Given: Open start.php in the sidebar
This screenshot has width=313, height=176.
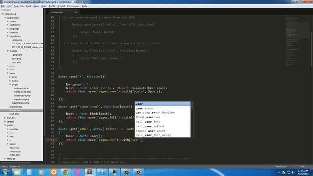Looking at the screenshot, I should click(14, 114).
